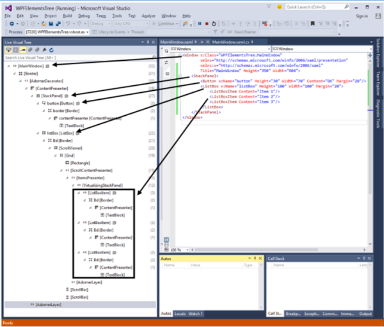Open the MainWindow.xaml.cs tab
The height and width of the screenshot is (327, 384).
[230, 41]
